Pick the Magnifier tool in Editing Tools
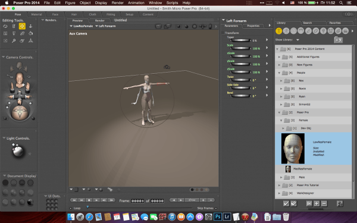The image size is (357, 223). coord(14,40)
